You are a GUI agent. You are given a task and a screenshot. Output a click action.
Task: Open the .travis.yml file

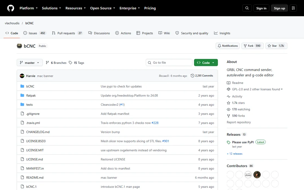click(x=33, y=123)
